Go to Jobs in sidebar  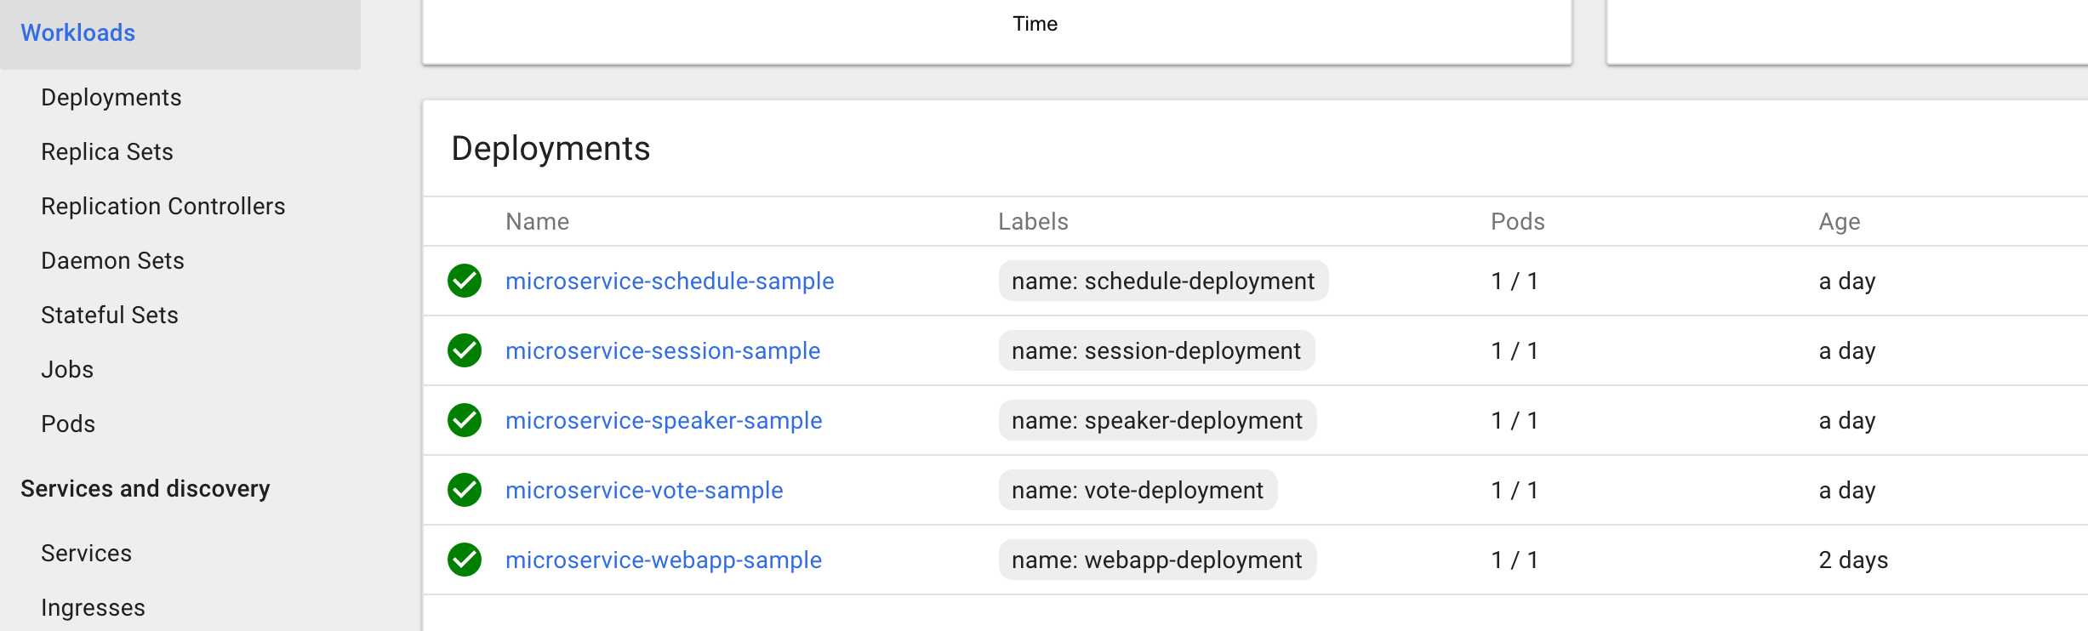(67, 369)
